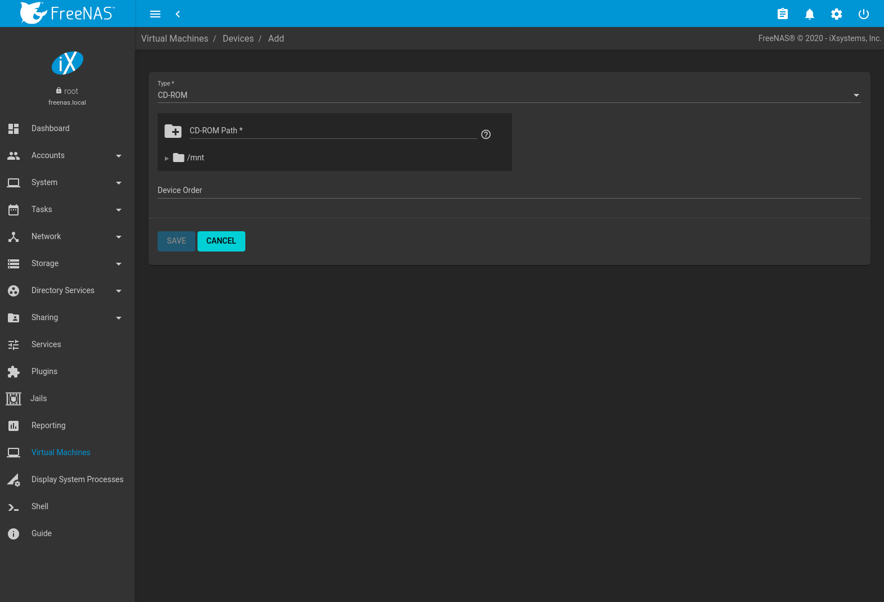
Task: Click the Save button
Action: [x=176, y=241]
